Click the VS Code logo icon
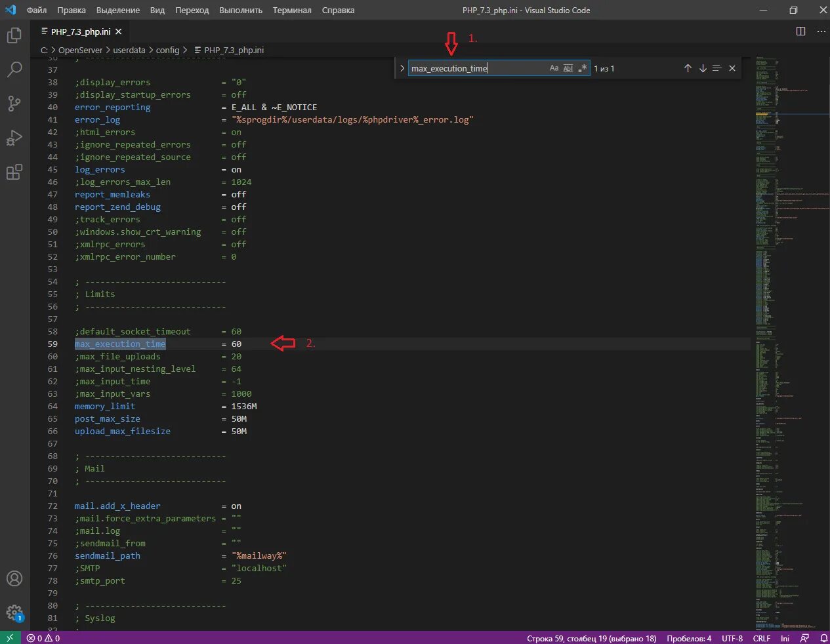The width and height of the screenshot is (830, 644). click(x=10, y=10)
